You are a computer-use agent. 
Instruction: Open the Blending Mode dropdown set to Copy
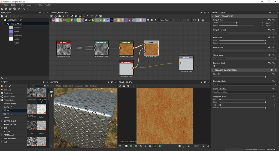pyautogui.click(x=245, y=84)
